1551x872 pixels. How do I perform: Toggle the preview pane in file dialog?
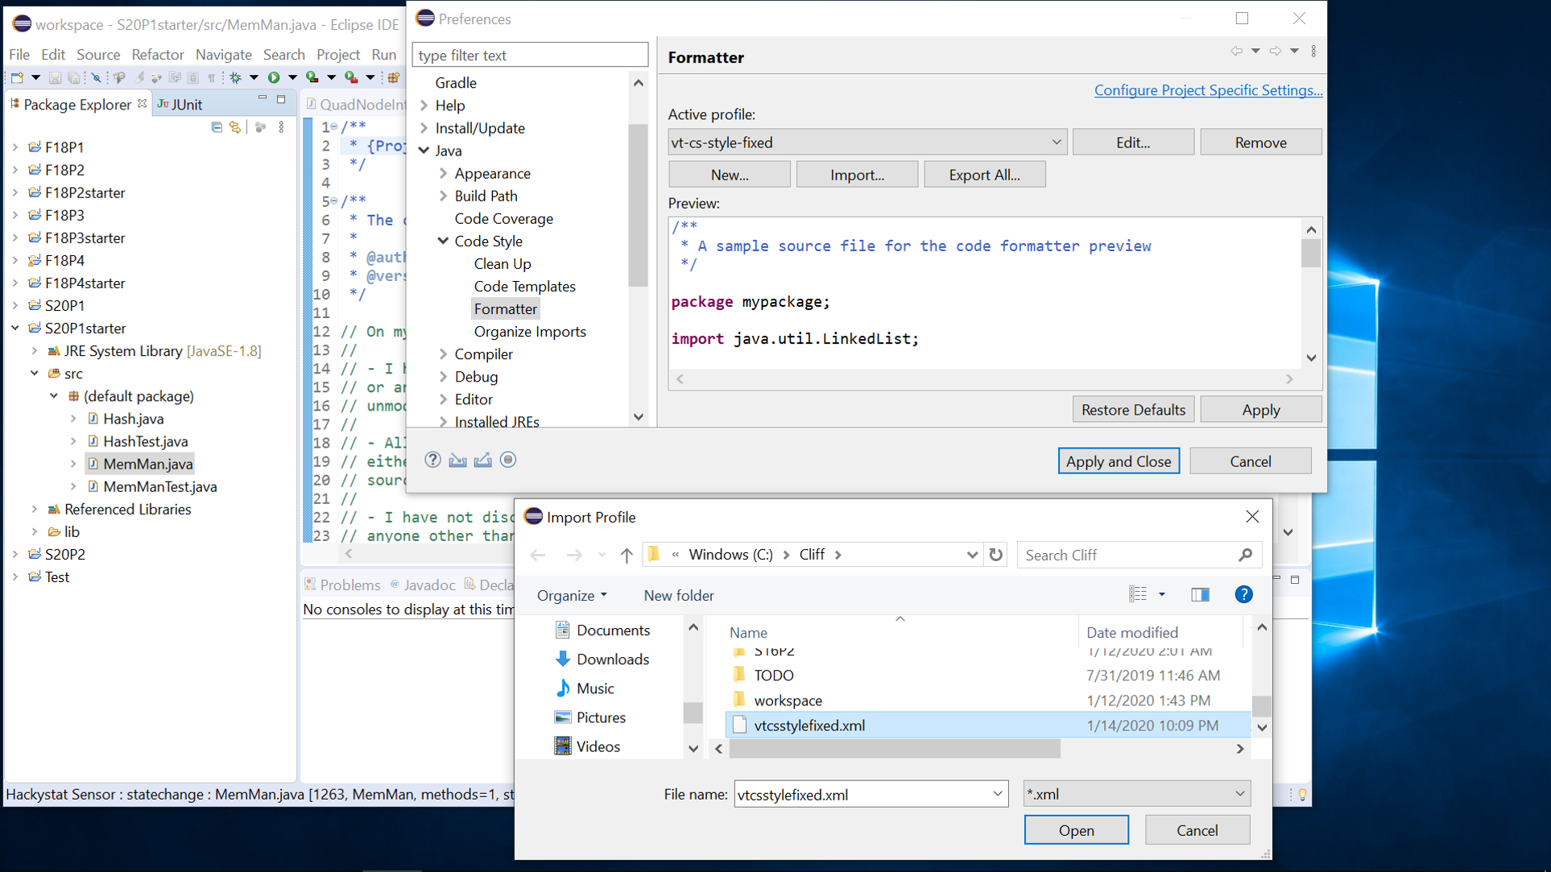(1200, 595)
